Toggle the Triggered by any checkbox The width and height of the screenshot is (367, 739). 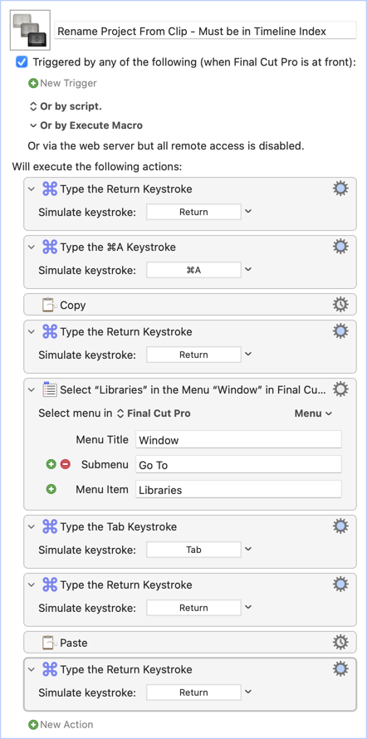[22, 62]
